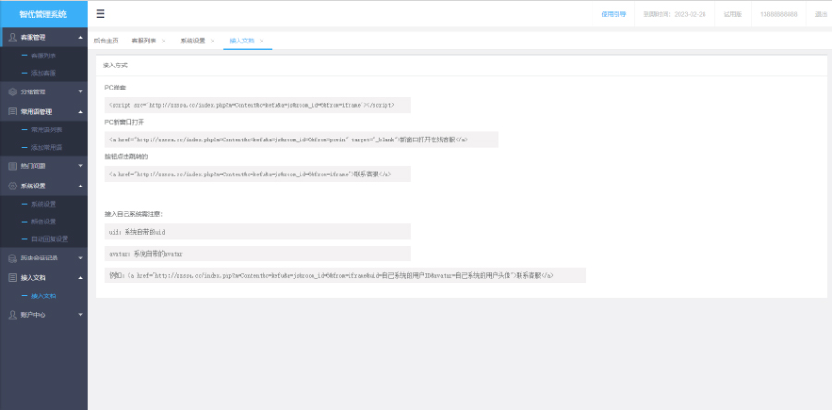Open 系统设置 submenu item in sidebar
This screenshot has width=832, height=410.
[43, 204]
